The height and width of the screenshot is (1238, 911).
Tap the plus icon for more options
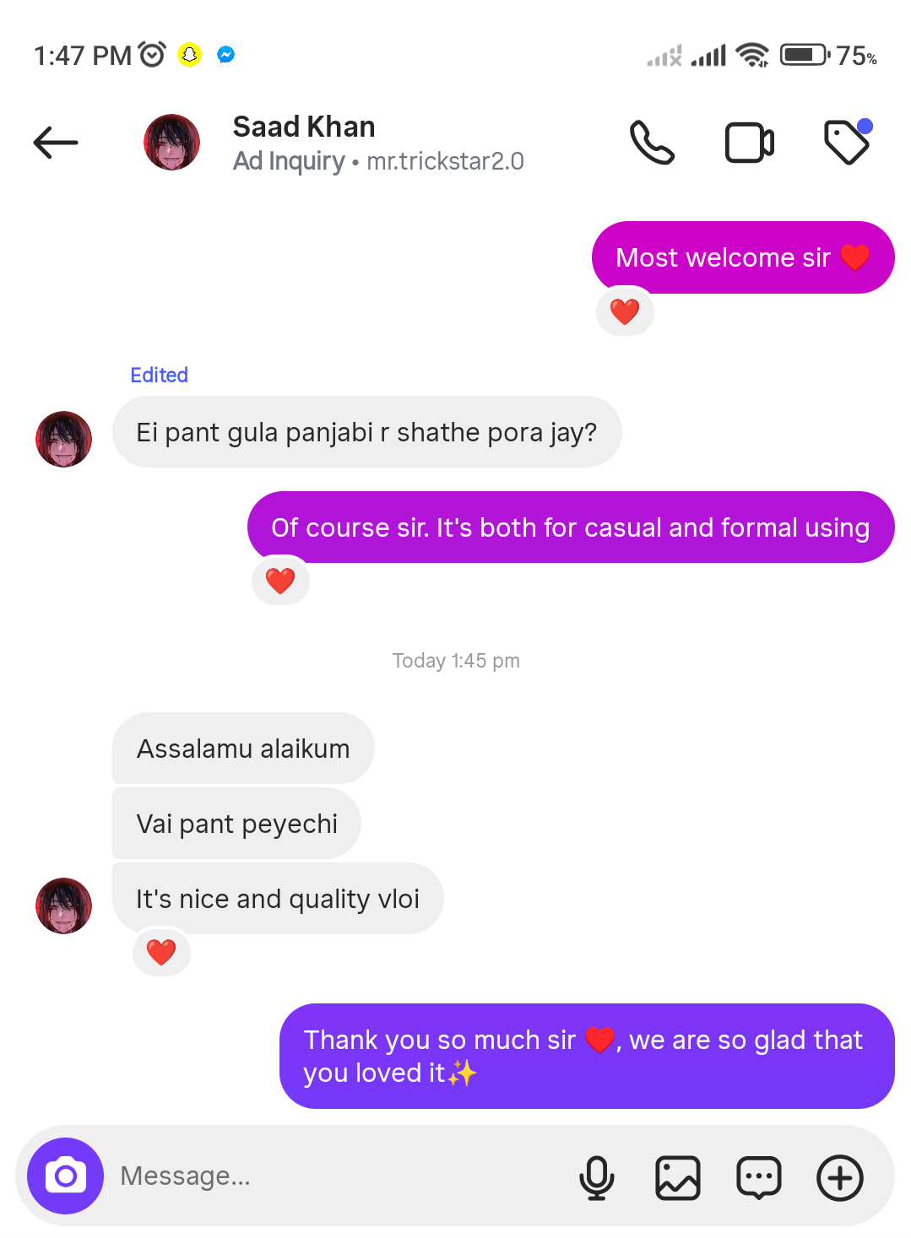pos(840,1177)
